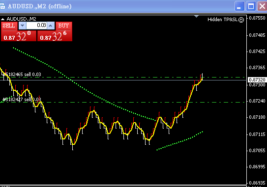Minimize the AUDUSD chart window
The image size is (267, 187).
point(239,6)
